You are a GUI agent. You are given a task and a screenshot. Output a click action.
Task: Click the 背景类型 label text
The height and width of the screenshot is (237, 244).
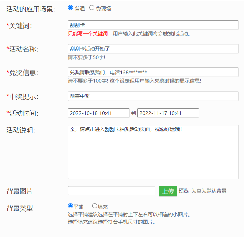pos(20,209)
